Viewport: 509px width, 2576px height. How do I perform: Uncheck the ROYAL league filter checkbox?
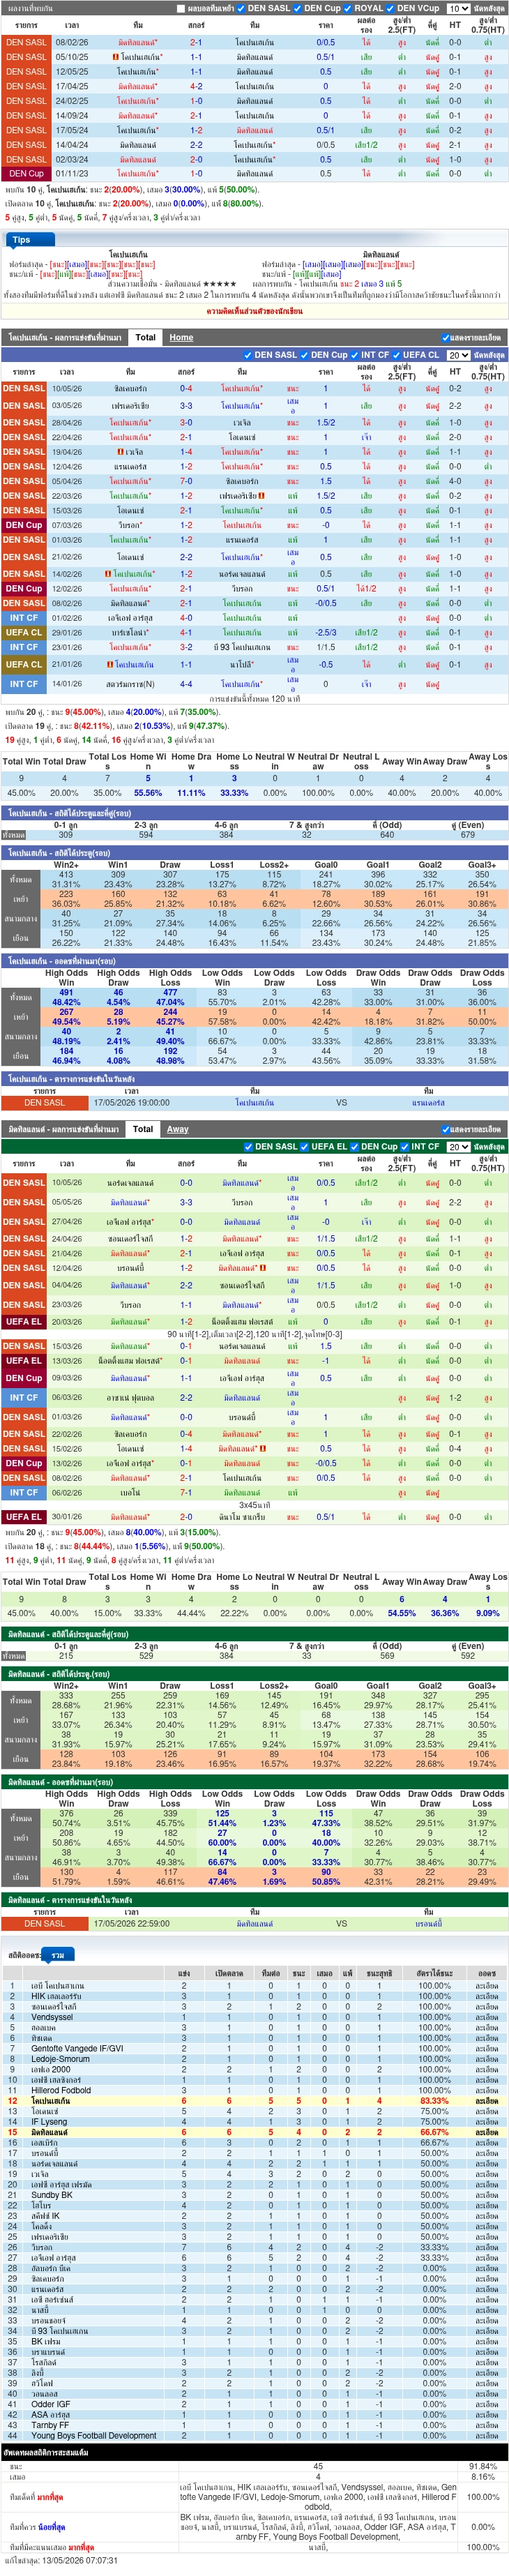[x=349, y=9]
